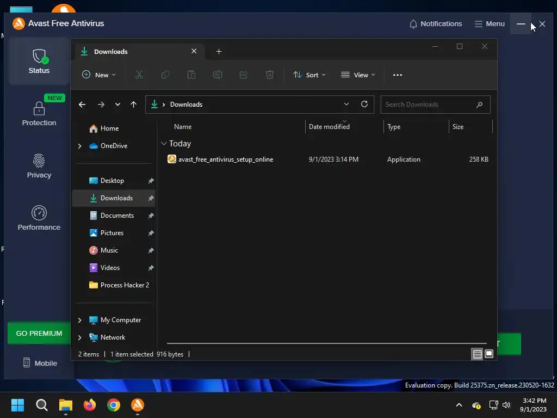
Task: Go forward with the right arrow
Action: pos(101,104)
